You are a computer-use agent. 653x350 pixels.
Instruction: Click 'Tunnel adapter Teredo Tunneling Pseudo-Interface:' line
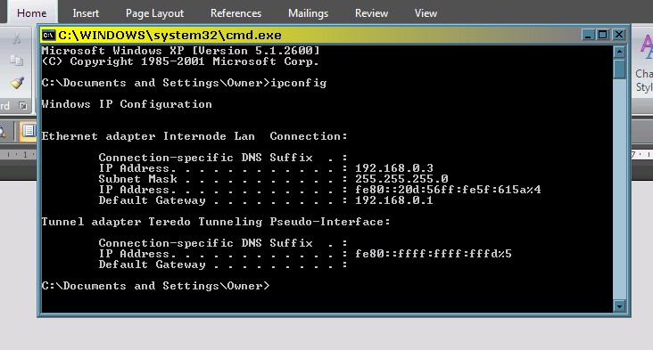coord(216,222)
